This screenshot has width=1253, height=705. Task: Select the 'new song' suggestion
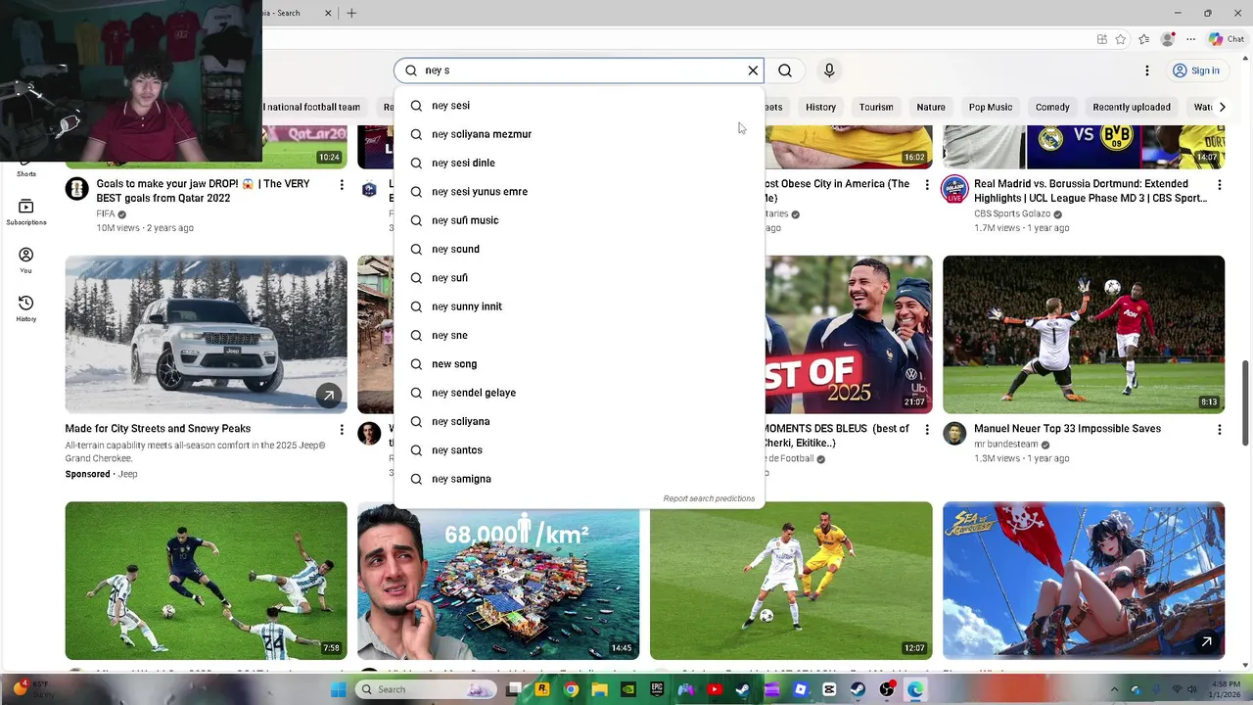(x=579, y=364)
